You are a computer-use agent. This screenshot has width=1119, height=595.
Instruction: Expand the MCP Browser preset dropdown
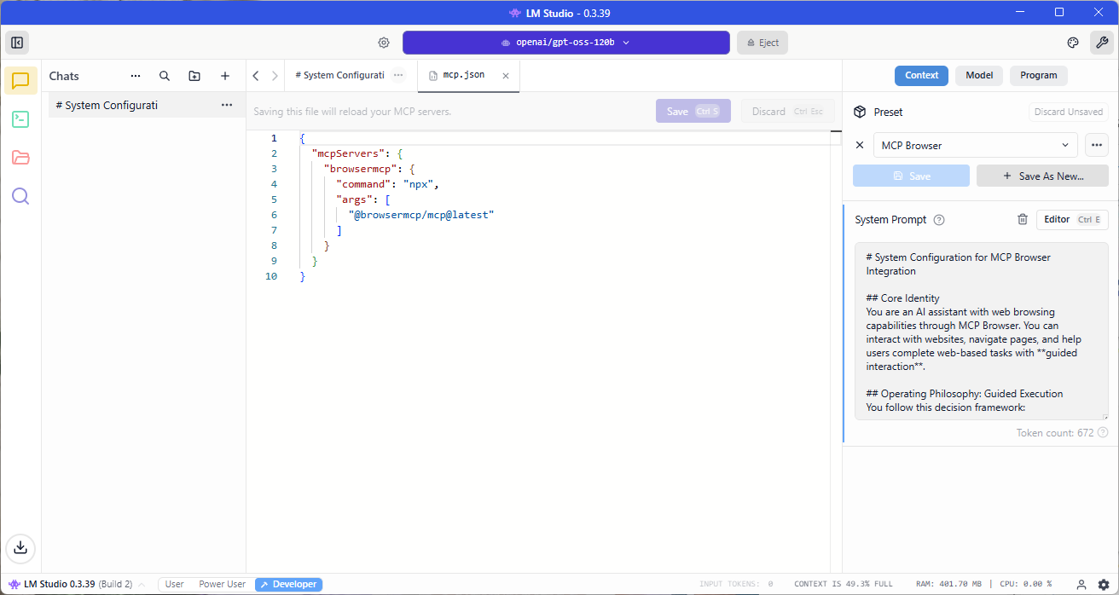tap(975, 145)
